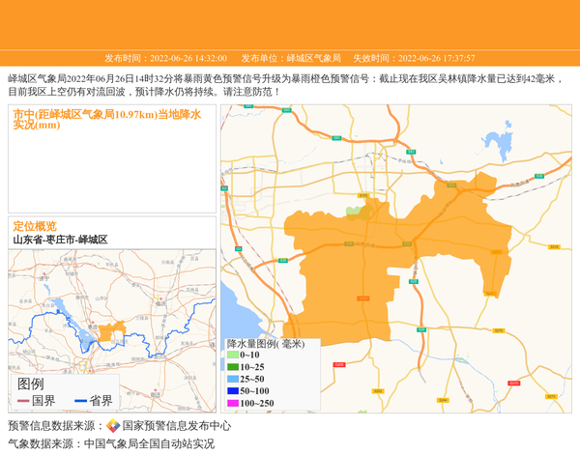Click the light green patch on warning region
The width and height of the screenshot is (580, 455).
(x=355, y=212)
